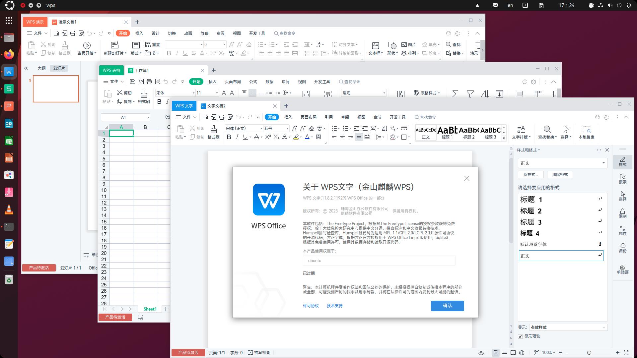Open VLC from the Ubuntu dock
Viewport: 637px width, 358px height.
(x=9, y=209)
